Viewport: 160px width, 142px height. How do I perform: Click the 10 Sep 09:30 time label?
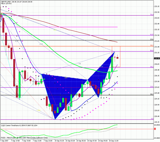[x=103, y=141]
